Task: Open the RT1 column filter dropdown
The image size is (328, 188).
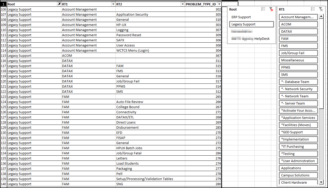Action: click(x=113, y=4)
